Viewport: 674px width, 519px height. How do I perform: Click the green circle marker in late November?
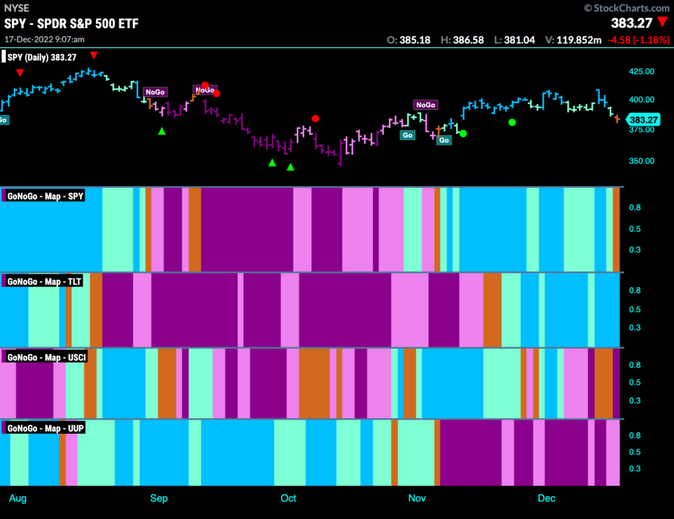click(x=512, y=122)
